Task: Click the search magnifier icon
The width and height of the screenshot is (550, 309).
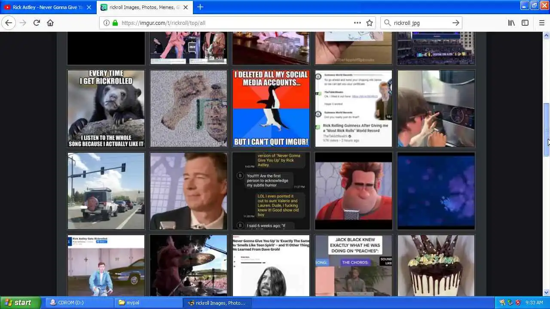Action: [x=387, y=23]
